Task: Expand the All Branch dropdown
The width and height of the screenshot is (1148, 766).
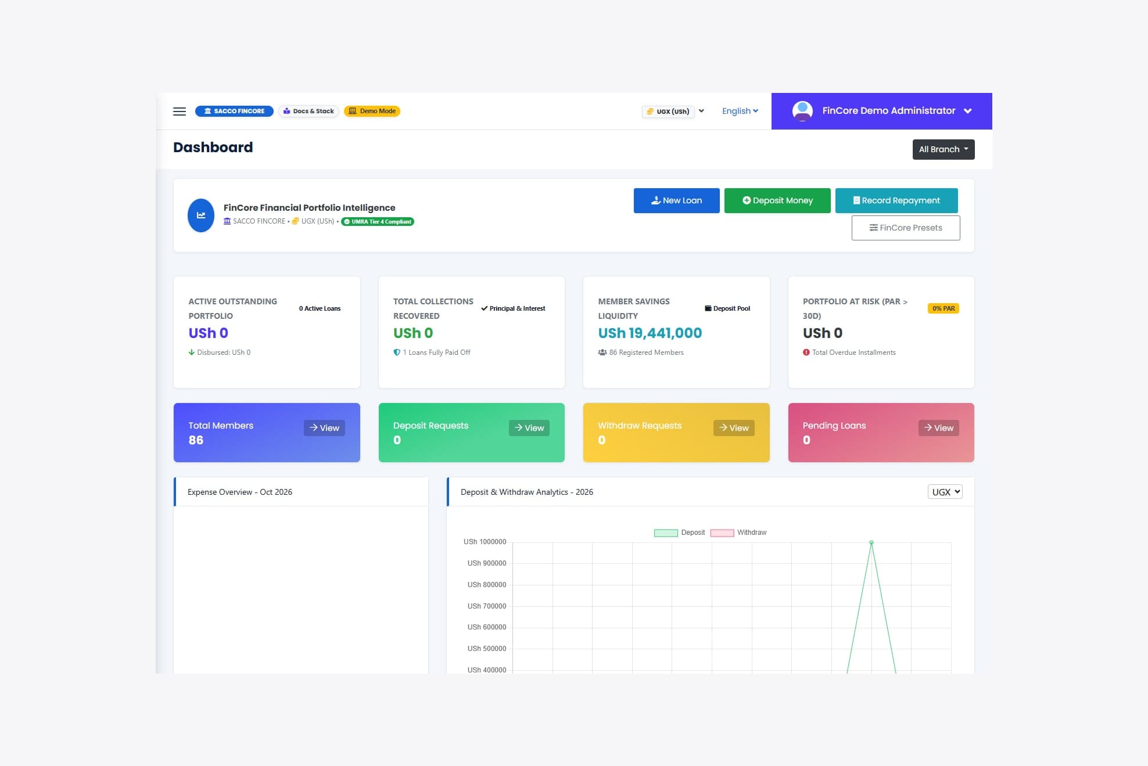Action: point(943,149)
